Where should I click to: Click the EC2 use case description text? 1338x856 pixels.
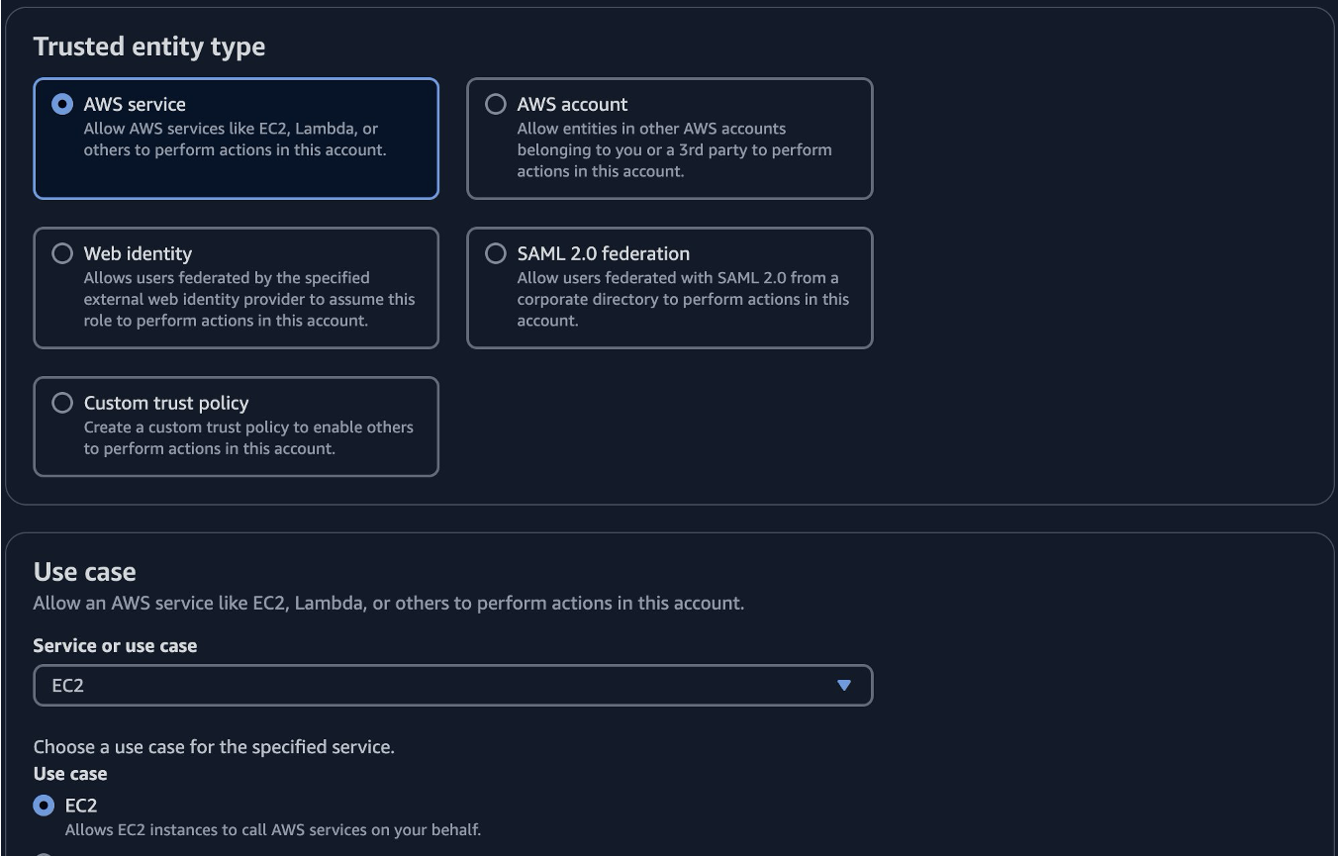(271, 829)
